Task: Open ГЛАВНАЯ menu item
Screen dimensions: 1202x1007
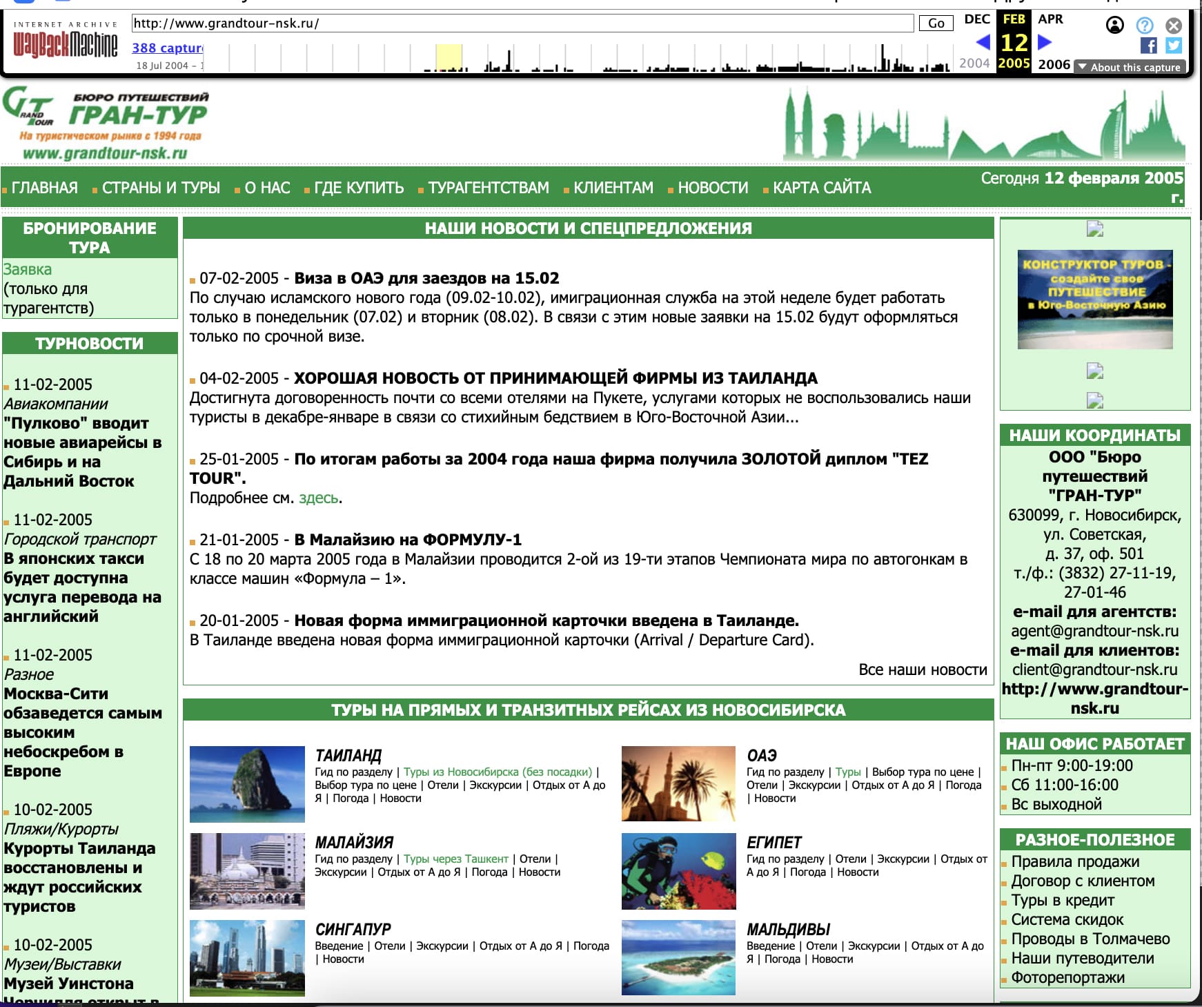Action: click(44, 188)
